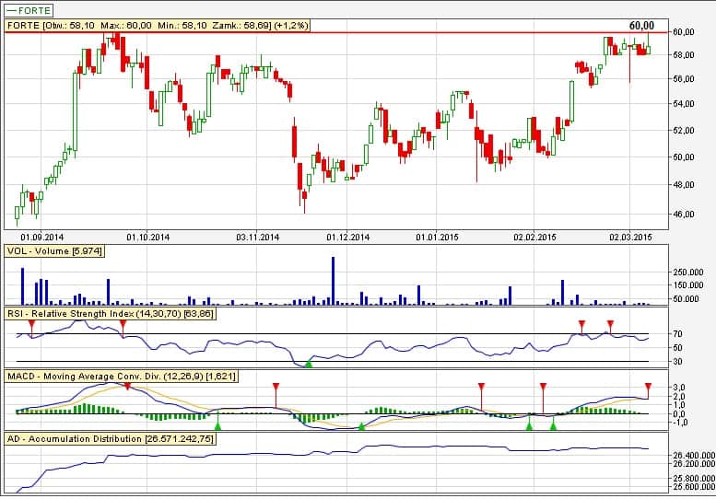Select the leftmost green triangle in MACD panel
716x499 pixels.
coord(217,424)
